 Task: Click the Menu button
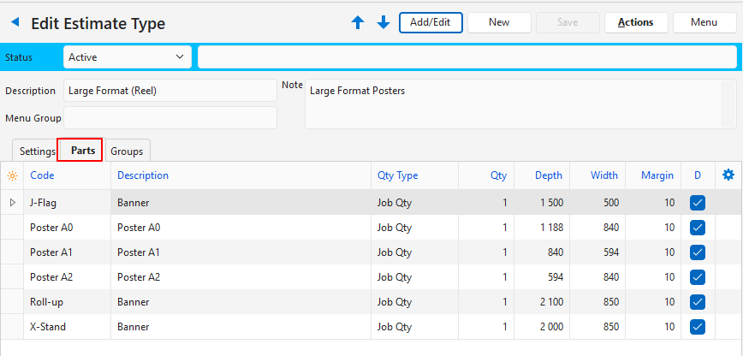point(704,22)
